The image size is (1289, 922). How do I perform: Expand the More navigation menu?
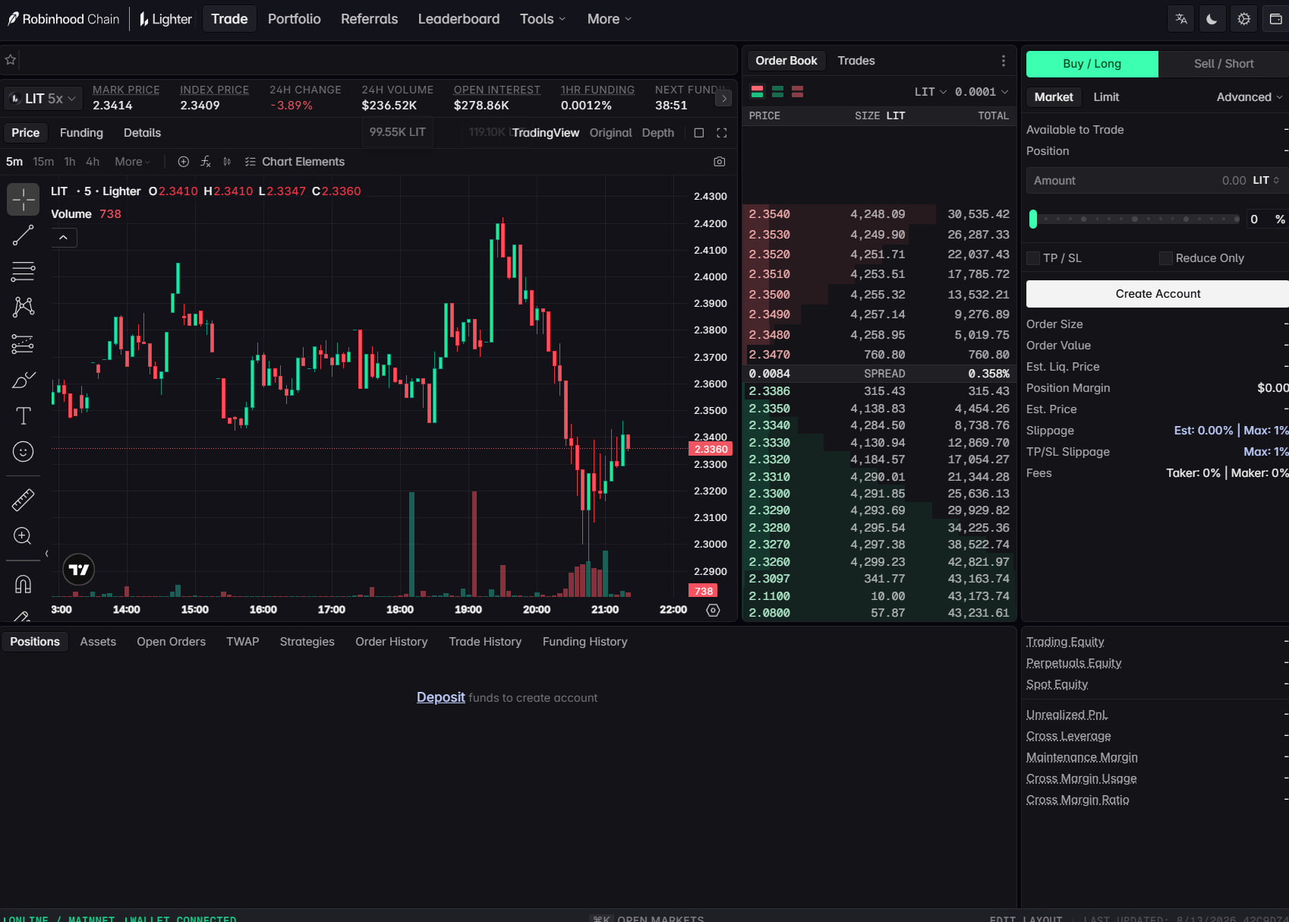[610, 19]
